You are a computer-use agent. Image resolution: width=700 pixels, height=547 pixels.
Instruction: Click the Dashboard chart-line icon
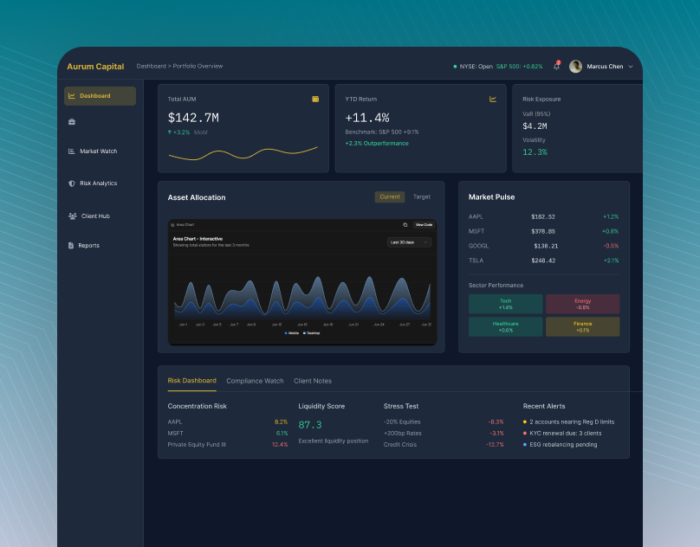tap(71, 96)
